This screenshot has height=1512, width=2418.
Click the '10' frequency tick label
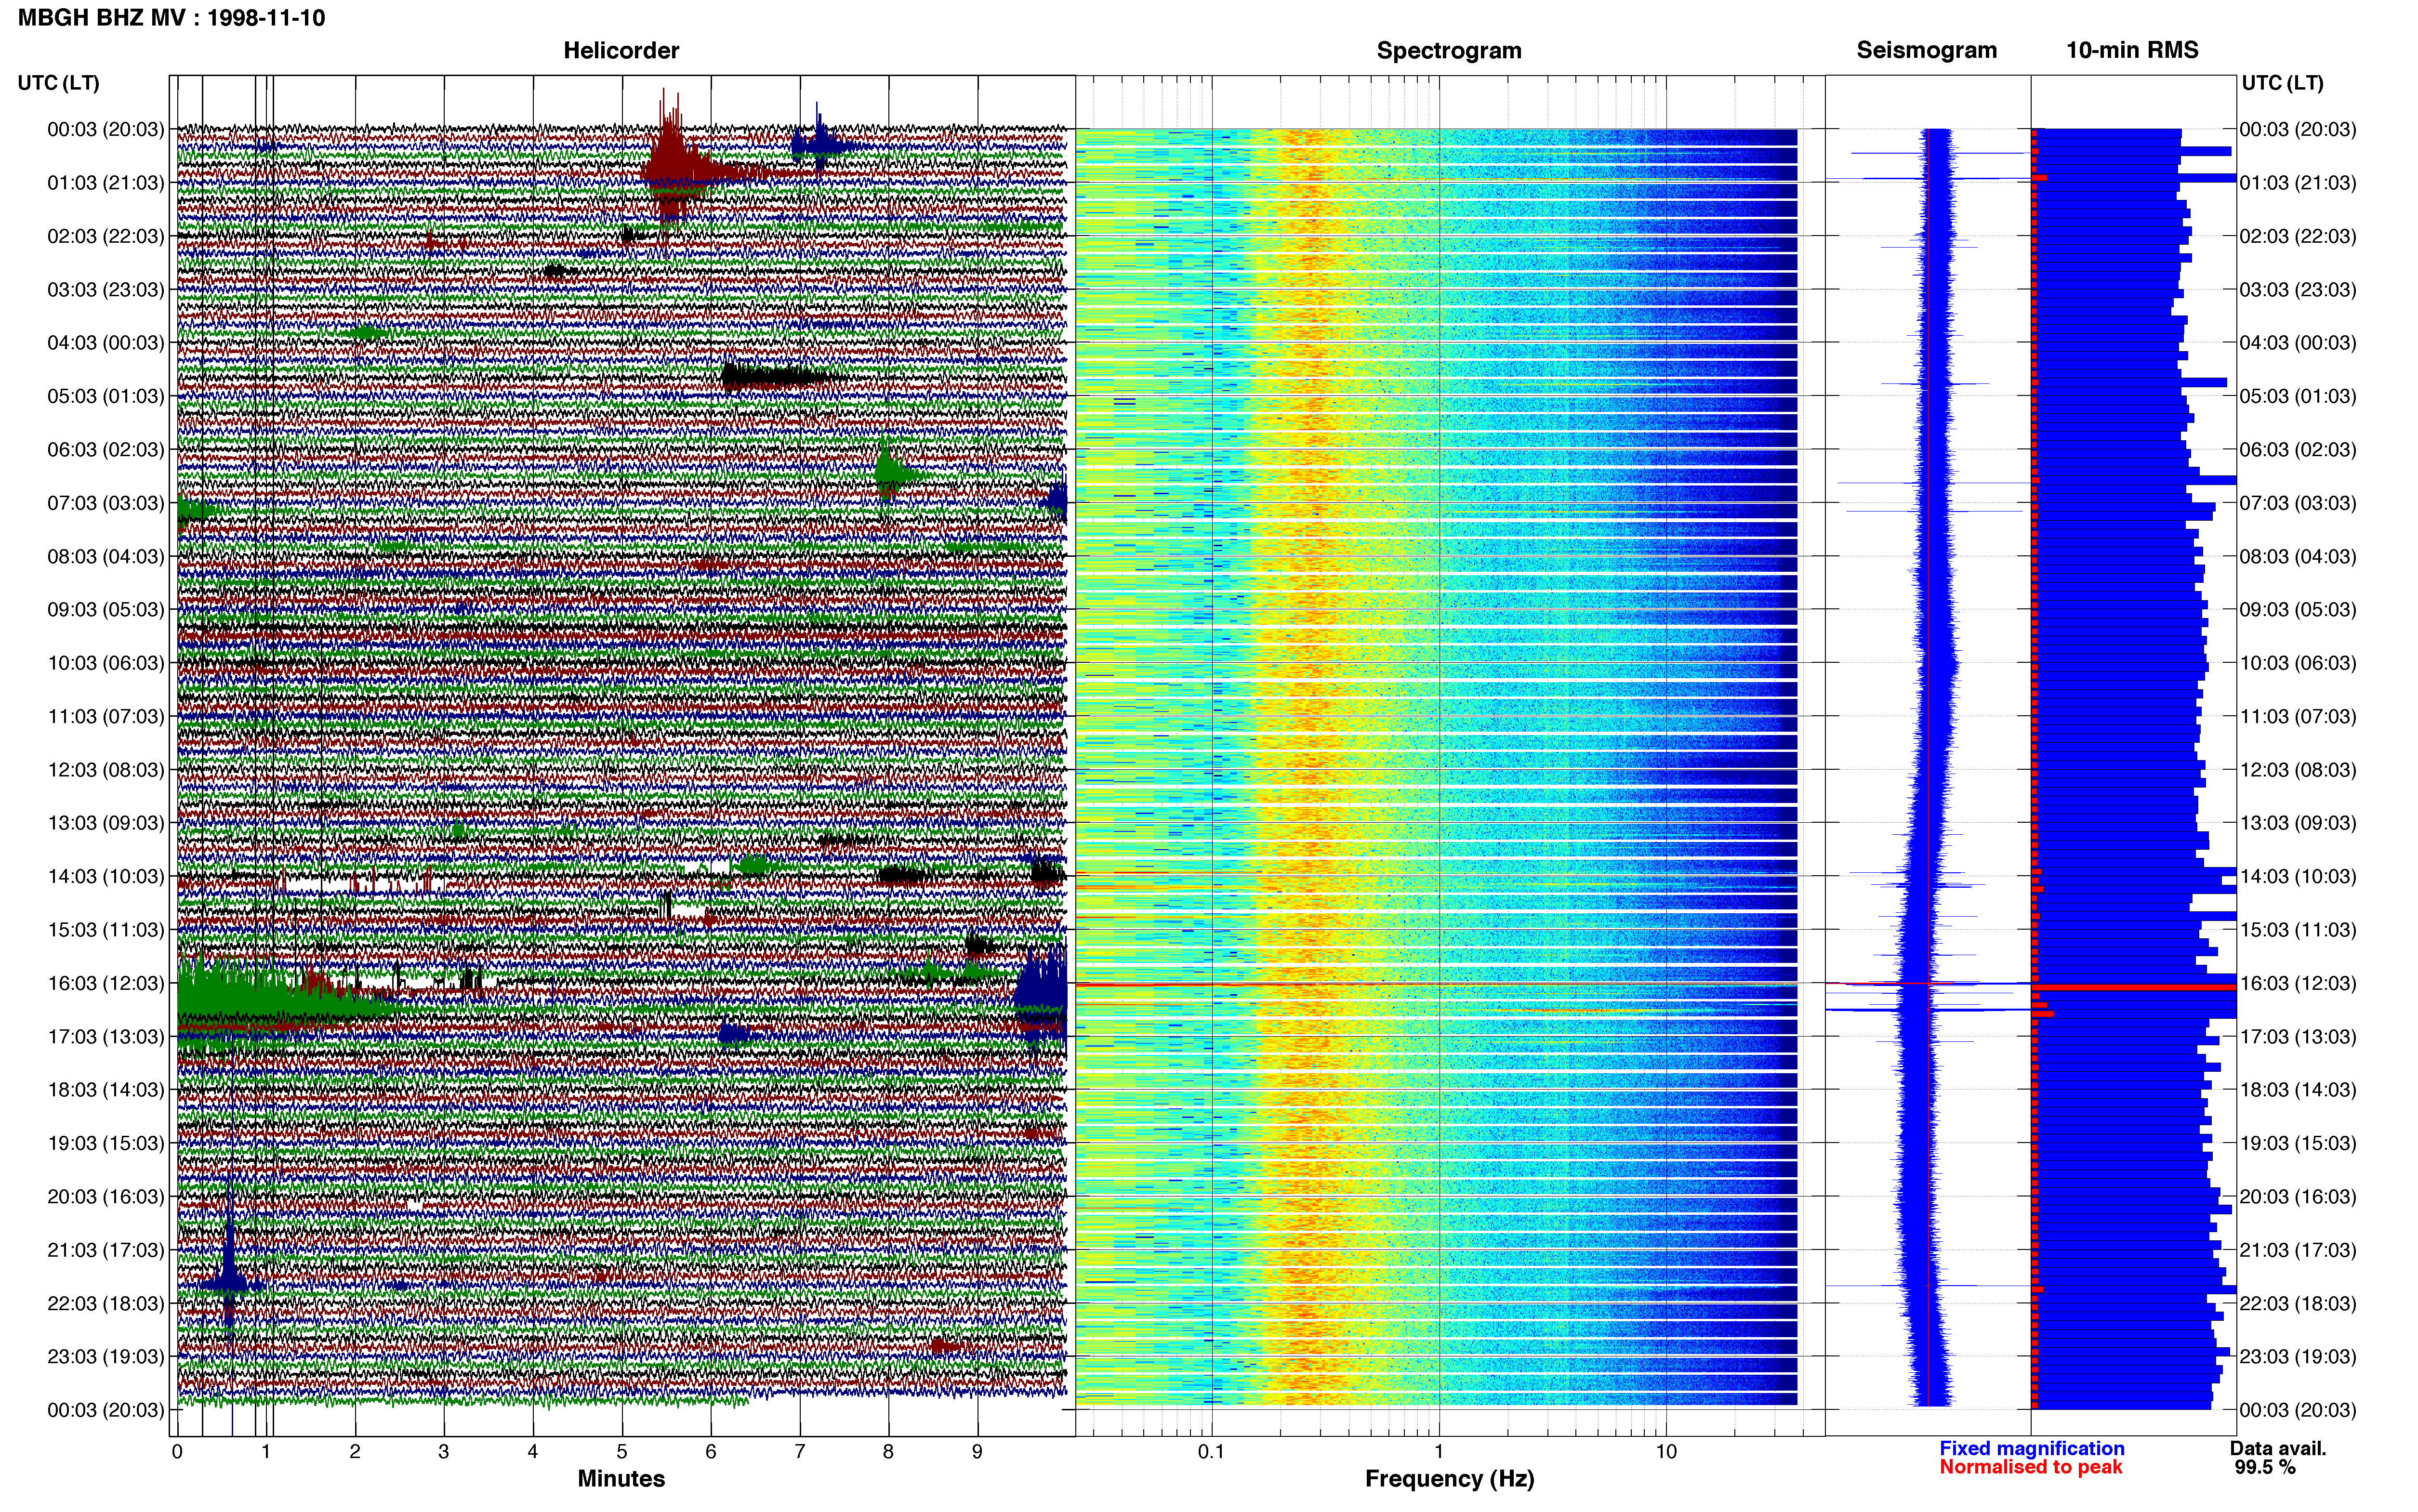click(1666, 1452)
